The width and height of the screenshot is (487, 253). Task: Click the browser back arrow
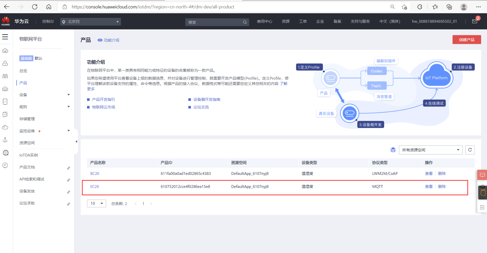(7, 7)
